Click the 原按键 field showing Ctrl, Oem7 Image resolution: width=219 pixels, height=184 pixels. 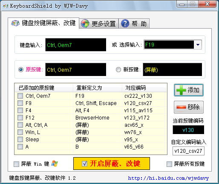click(76, 70)
